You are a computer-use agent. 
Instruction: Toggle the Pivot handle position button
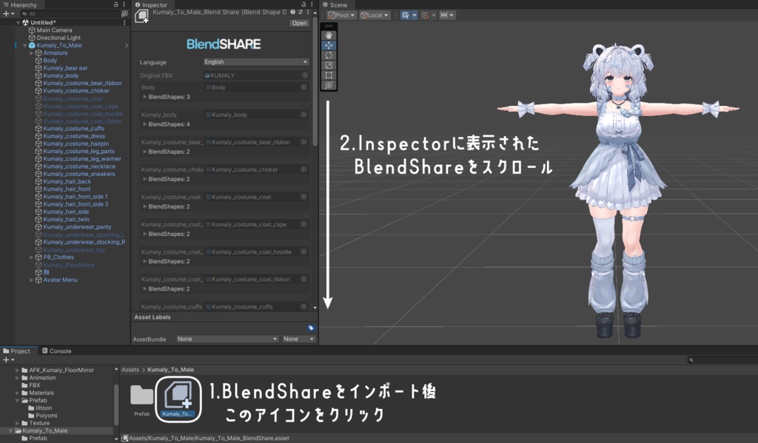point(341,15)
